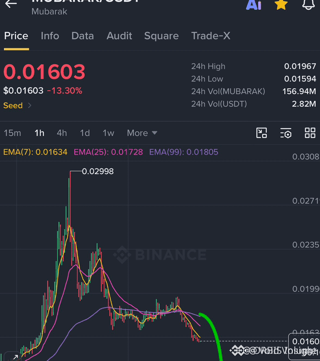Tap the EMA(25): 0.01728 label

[x=108, y=152]
